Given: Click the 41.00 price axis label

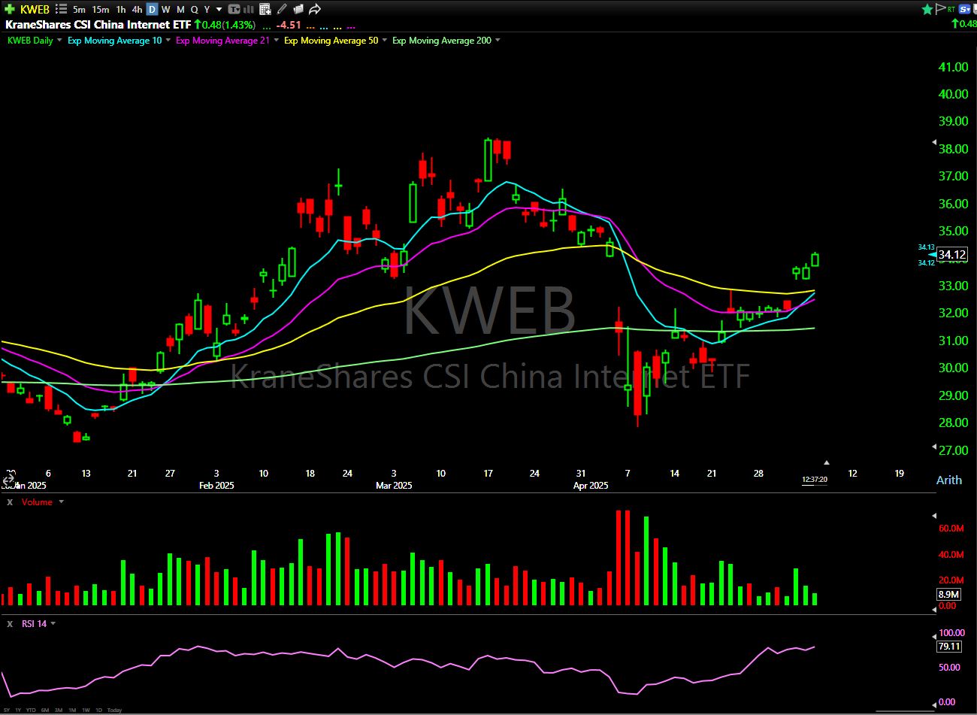Looking at the screenshot, I should [953, 67].
